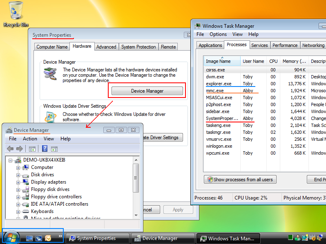The width and height of the screenshot is (326, 244).
Task: Switch to the Performance tab in Task Manager
Action: tap(285, 45)
